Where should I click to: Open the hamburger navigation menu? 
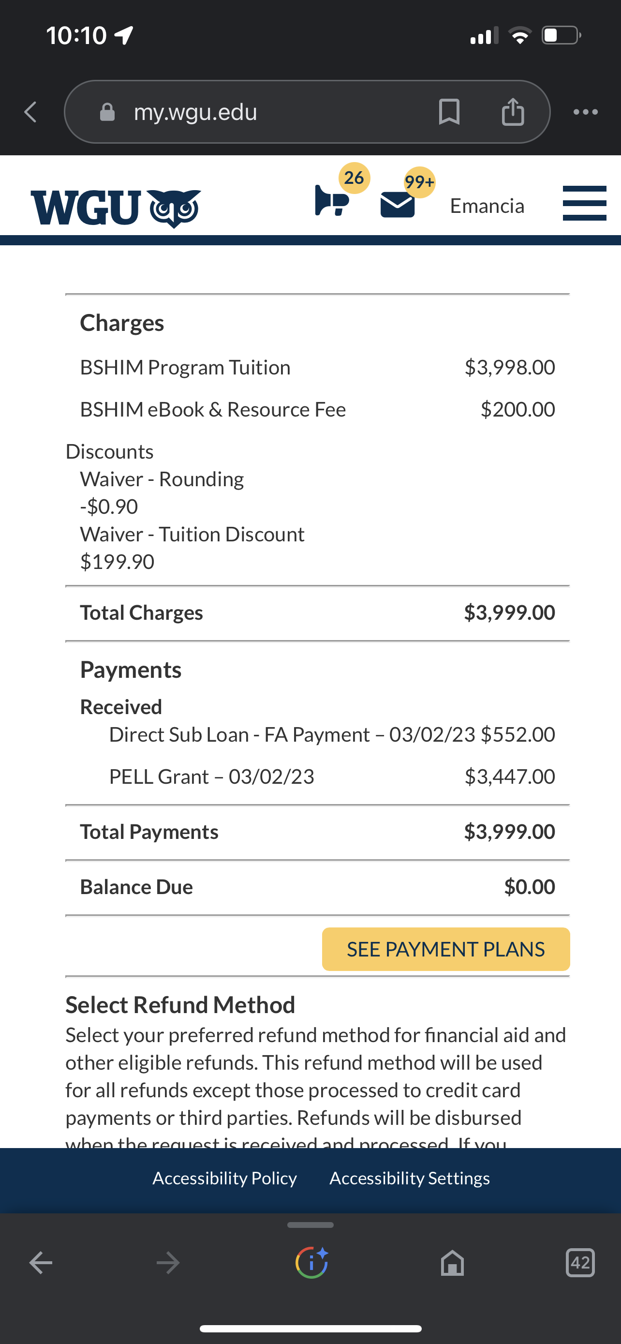point(585,204)
